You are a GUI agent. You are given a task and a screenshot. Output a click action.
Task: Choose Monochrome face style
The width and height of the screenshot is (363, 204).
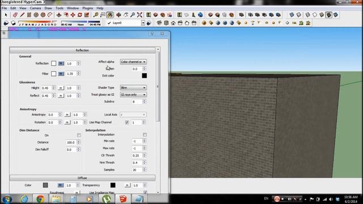coord(336,15)
